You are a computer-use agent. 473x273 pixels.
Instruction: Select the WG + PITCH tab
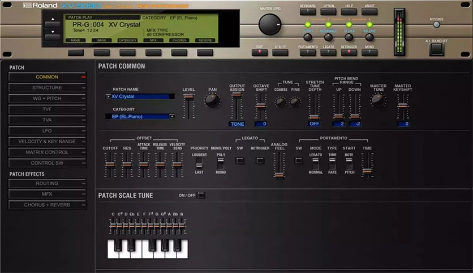(47, 99)
